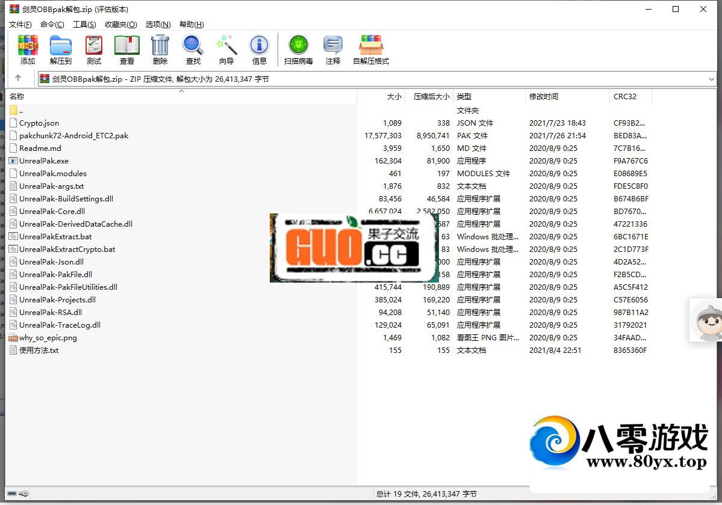This screenshot has height=505, width=722.
Task: Select the UnrealPak.exe application icon
Action: tap(13, 161)
